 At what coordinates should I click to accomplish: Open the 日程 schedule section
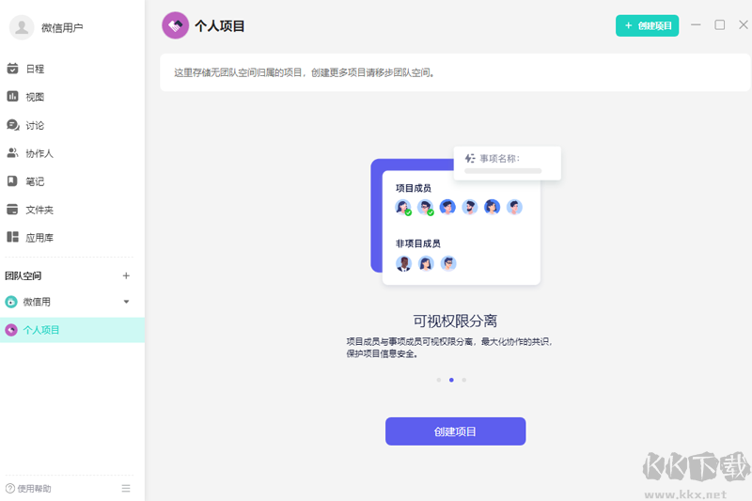coord(26,69)
